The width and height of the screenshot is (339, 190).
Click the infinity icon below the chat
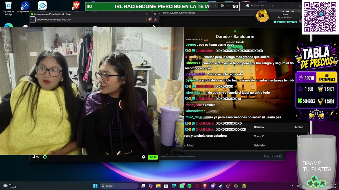[x=38, y=157]
